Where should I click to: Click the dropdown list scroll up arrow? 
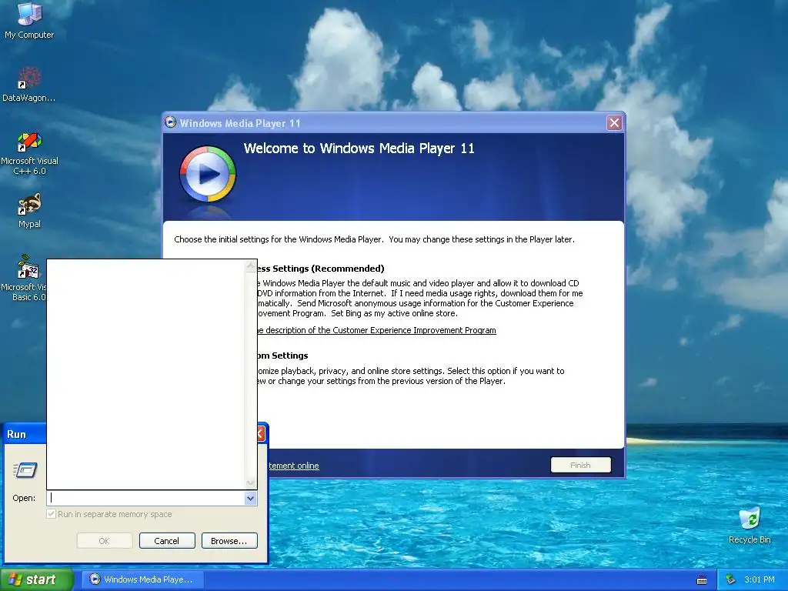(x=250, y=265)
